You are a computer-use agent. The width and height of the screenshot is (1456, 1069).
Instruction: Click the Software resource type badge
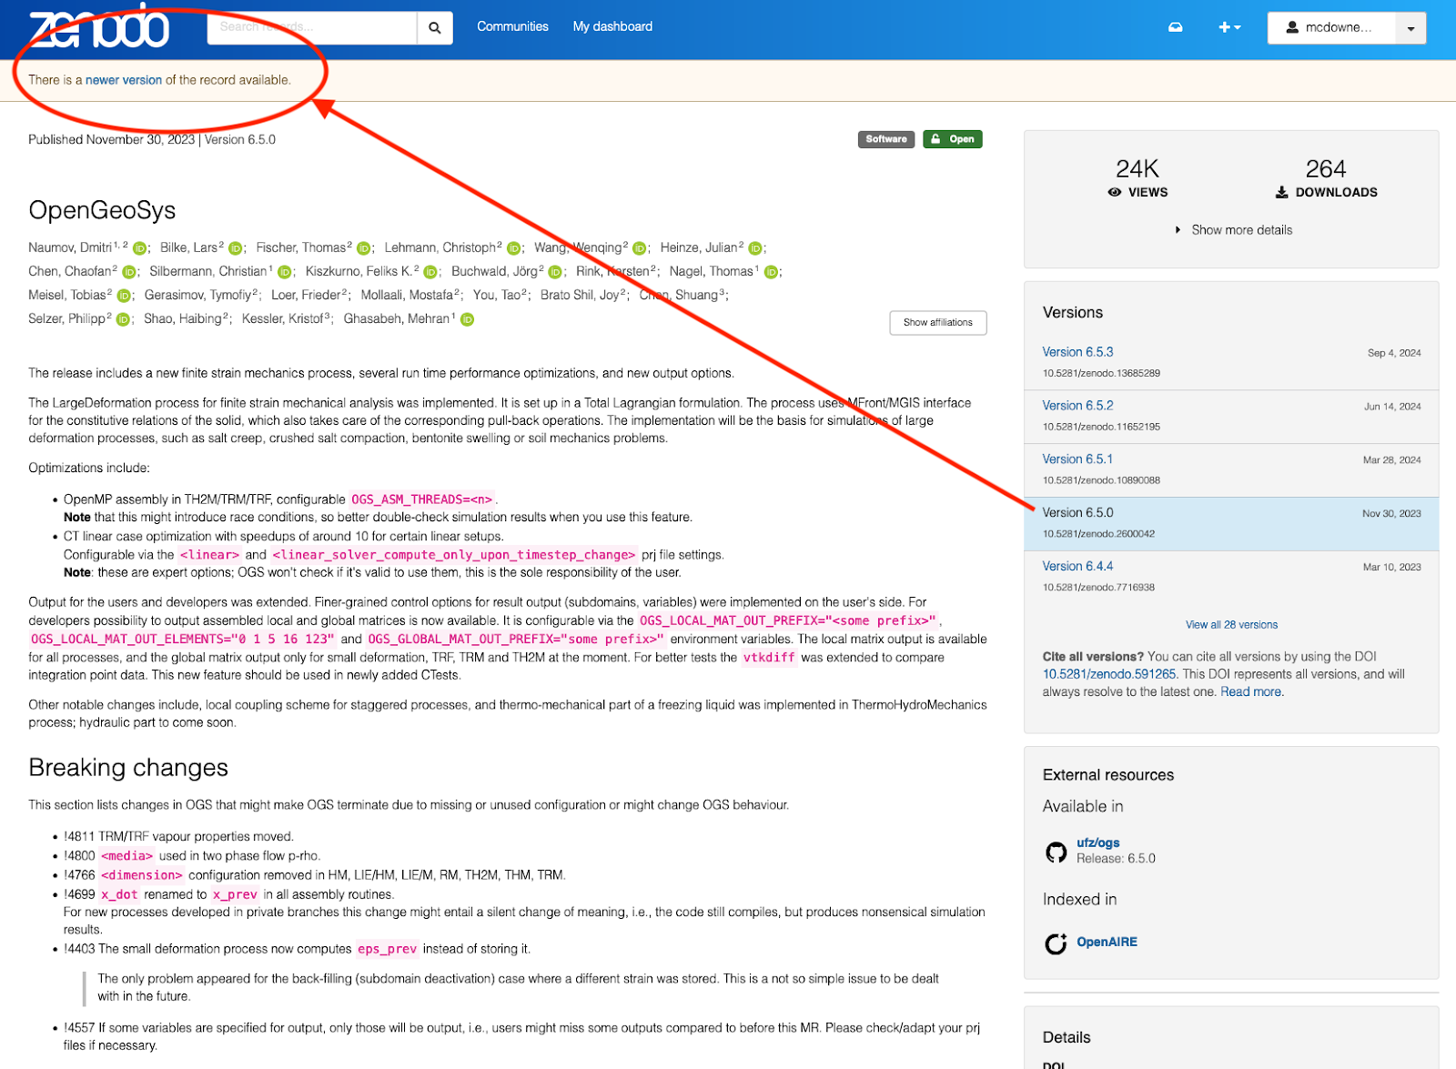coord(886,139)
